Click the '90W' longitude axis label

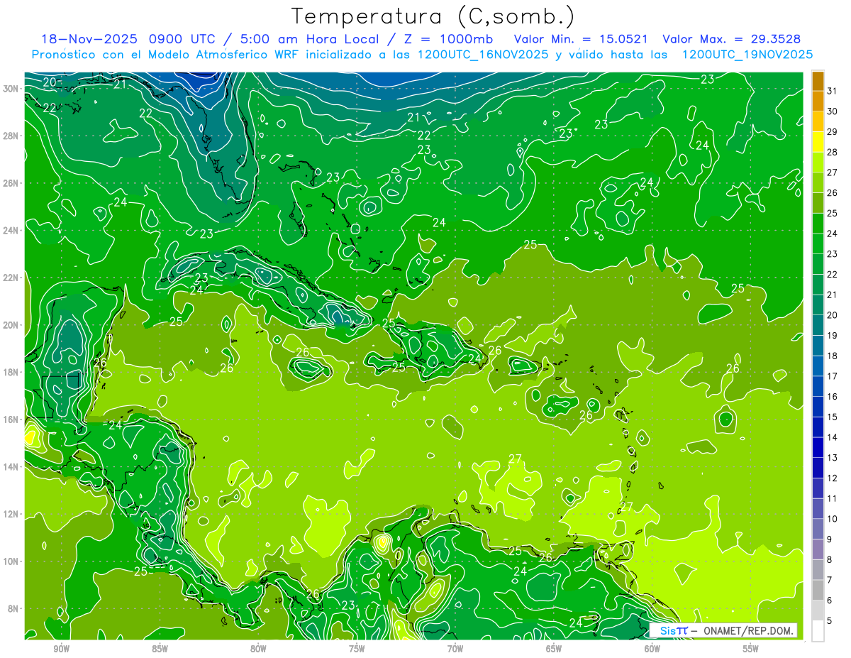[x=61, y=649]
